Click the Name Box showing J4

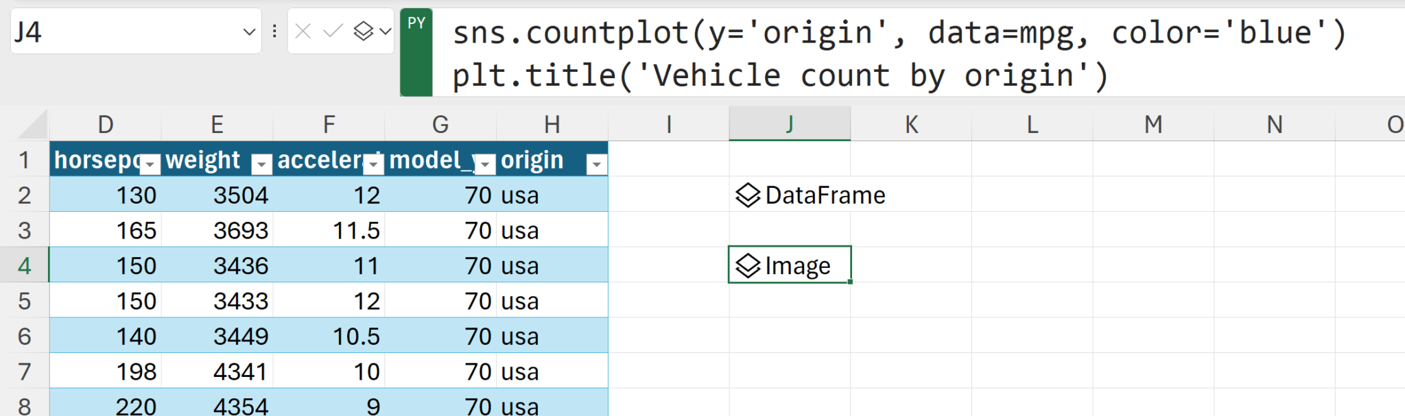coord(123,32)
